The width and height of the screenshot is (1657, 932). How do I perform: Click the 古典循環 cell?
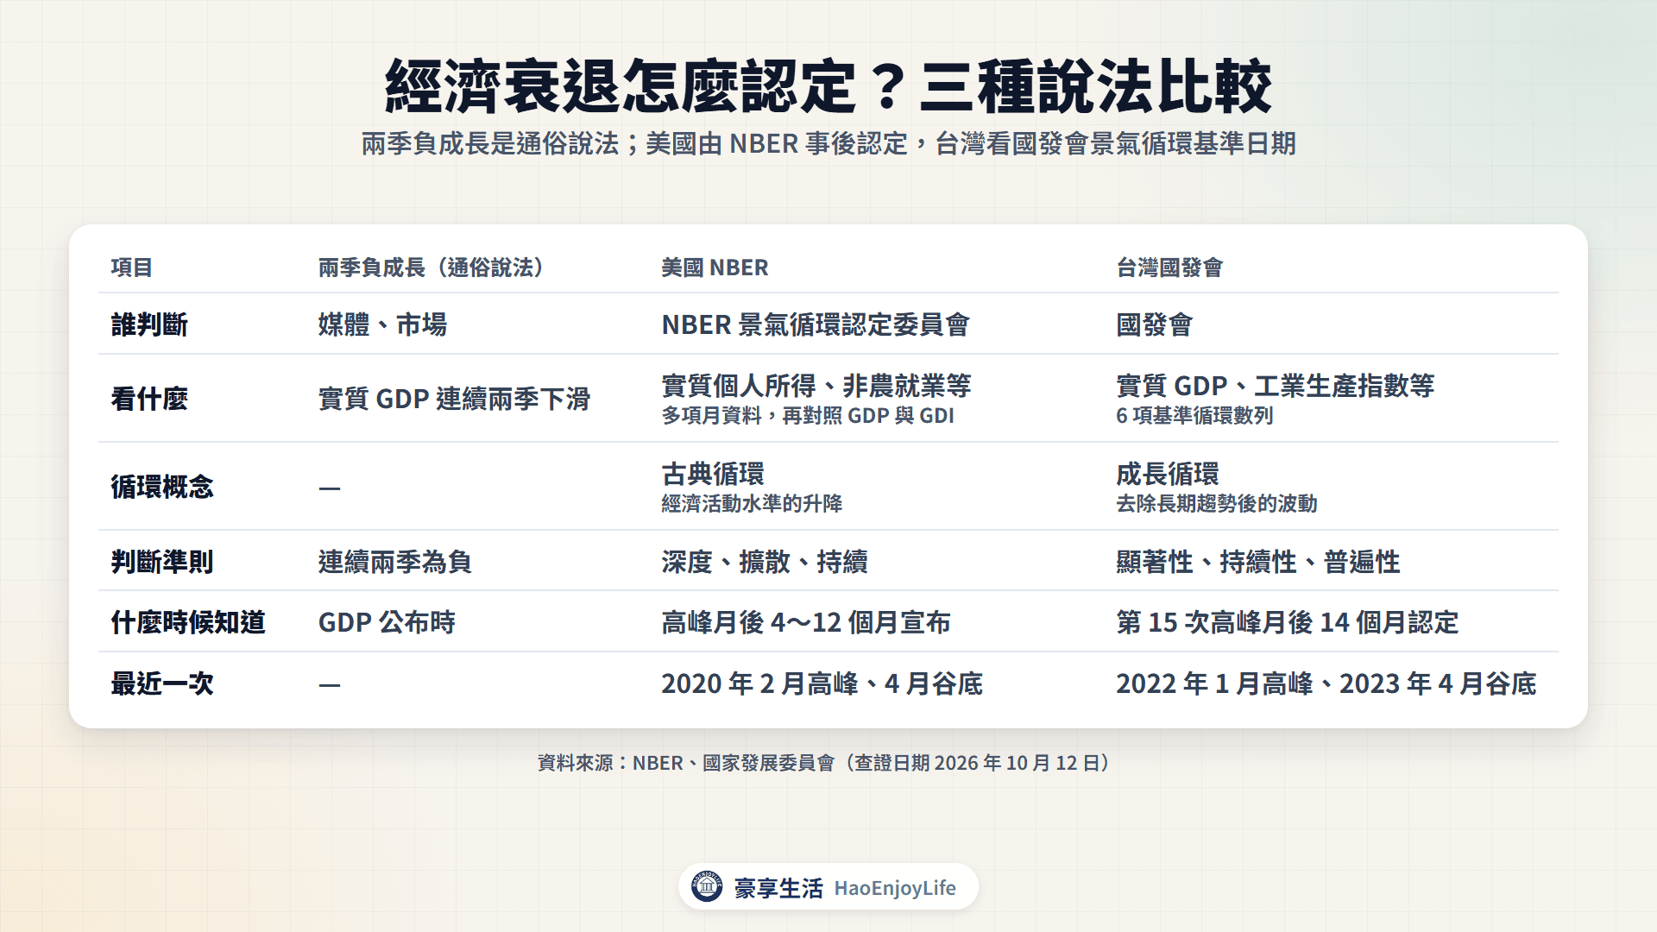pos(713,473)
